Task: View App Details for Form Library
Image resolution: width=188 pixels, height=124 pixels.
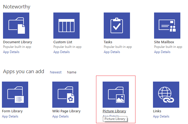Action: click(10, 116)
